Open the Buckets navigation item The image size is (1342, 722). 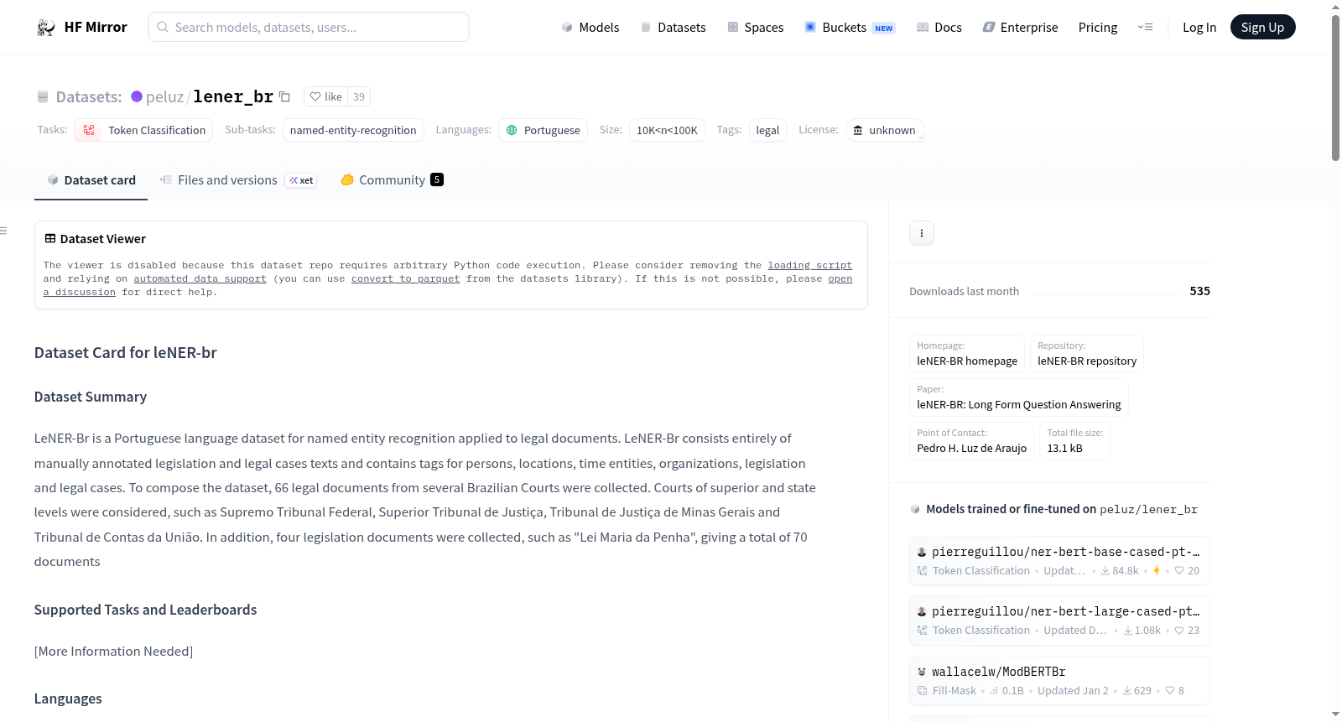(x=850, y=28)
